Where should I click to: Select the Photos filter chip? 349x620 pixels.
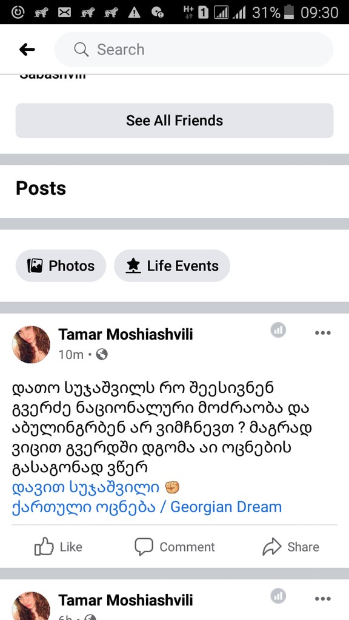(x=61, y=265)
